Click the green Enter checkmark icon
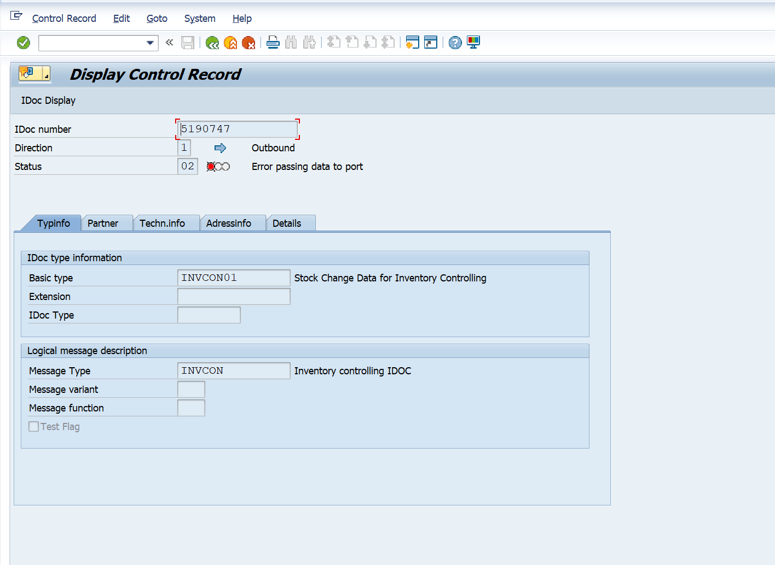Viewport: 775px width, 565px height. pyautogui.click(x=24, y=43)
